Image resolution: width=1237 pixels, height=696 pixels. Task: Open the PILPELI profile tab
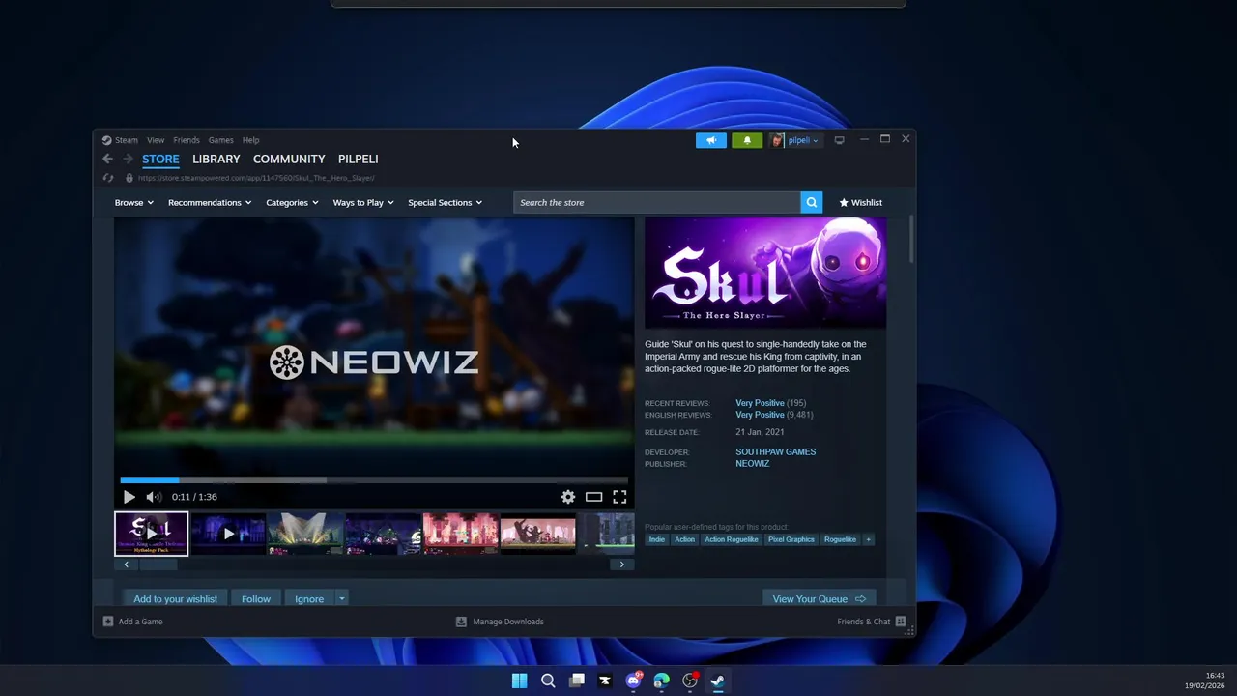358,159
